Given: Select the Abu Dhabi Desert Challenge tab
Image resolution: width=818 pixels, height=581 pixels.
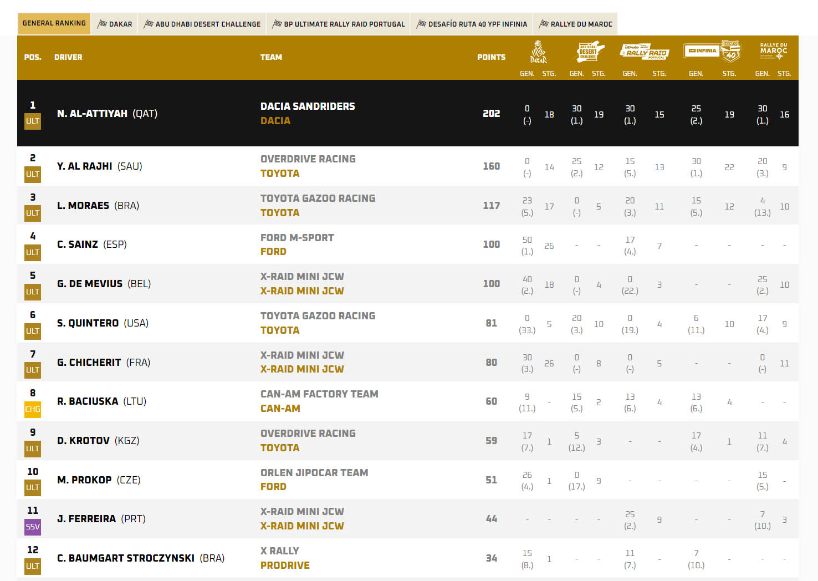Looking at the screenshot, I should click(x=202, y=24).
